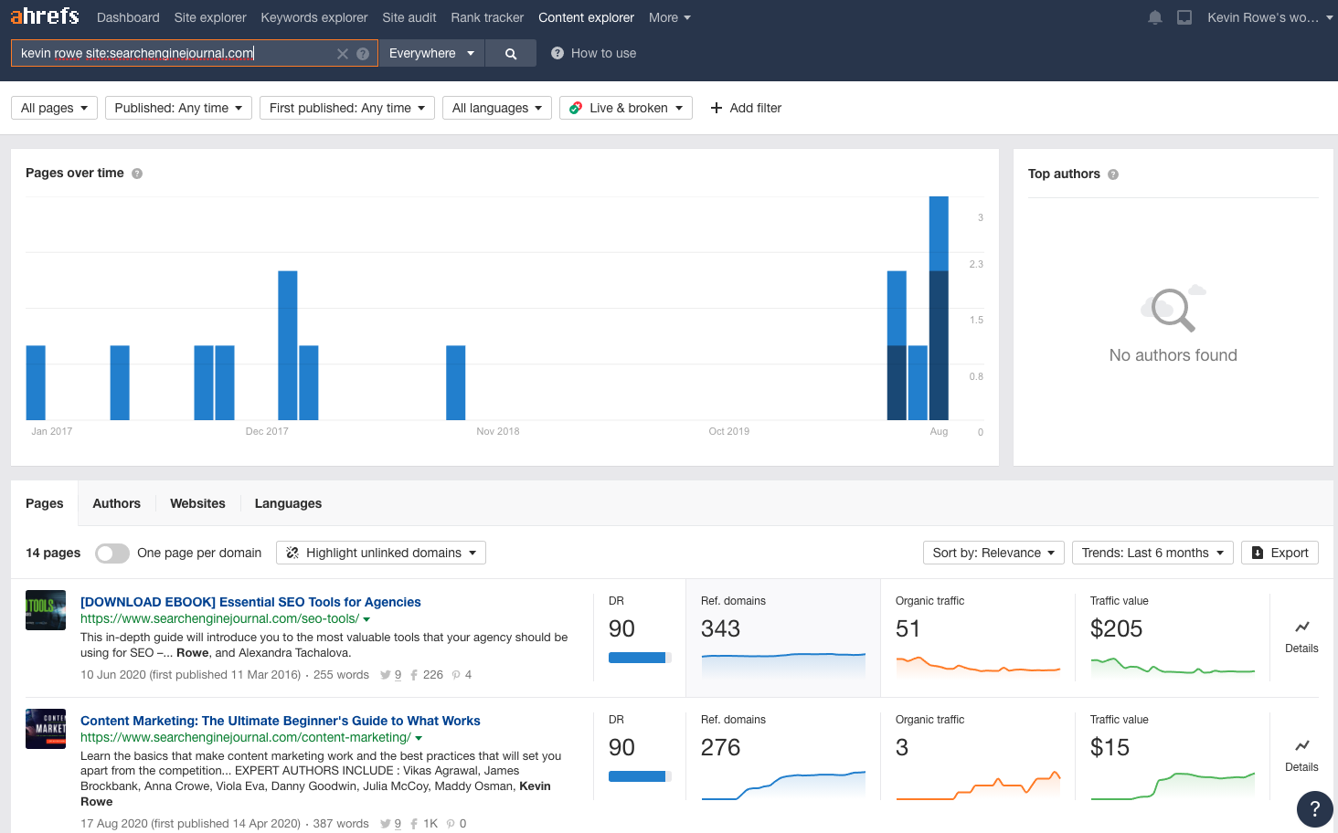Click the tallest bar in the chart

(x=939, y=308)
